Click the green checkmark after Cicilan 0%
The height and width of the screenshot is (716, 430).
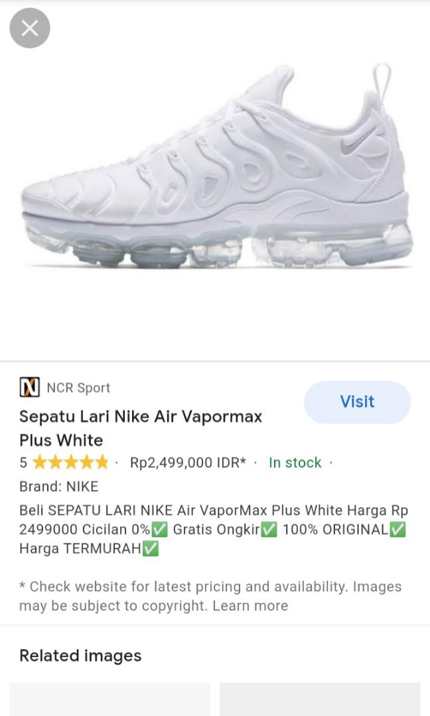[159, 530]
